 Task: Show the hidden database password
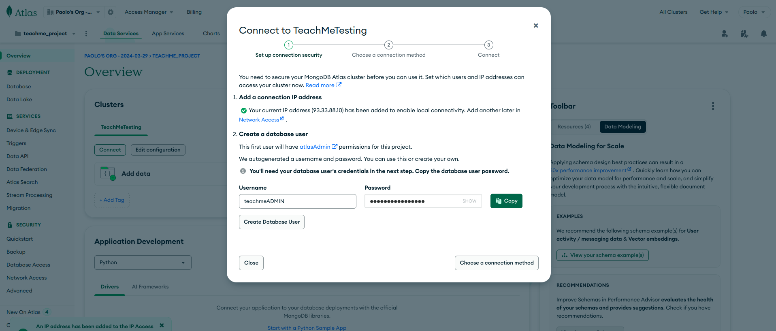click(x=469, y=201)
